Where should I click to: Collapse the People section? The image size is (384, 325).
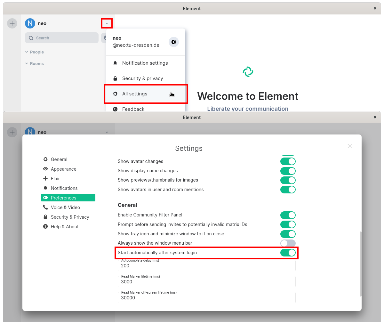click(x=35, y=52)
